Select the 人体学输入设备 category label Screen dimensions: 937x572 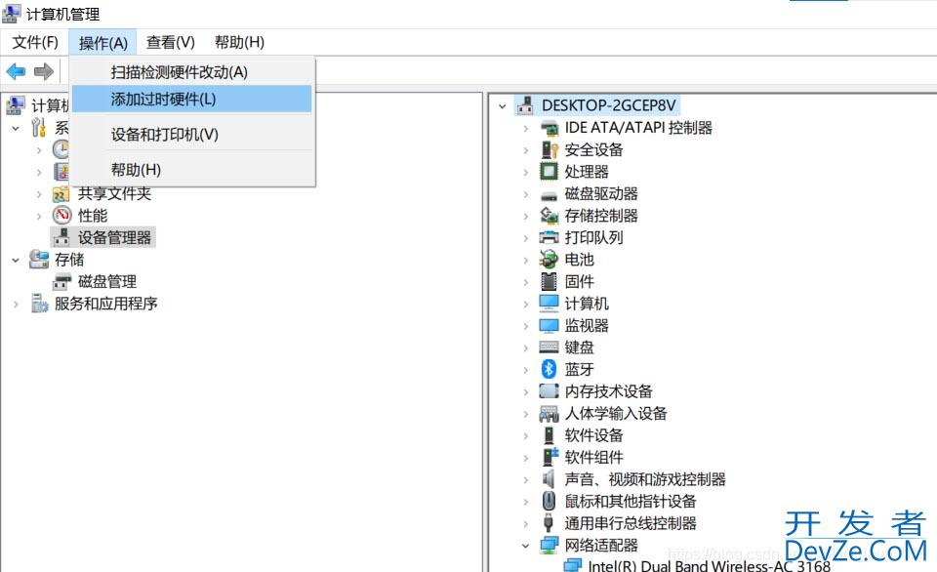point(616,414)
